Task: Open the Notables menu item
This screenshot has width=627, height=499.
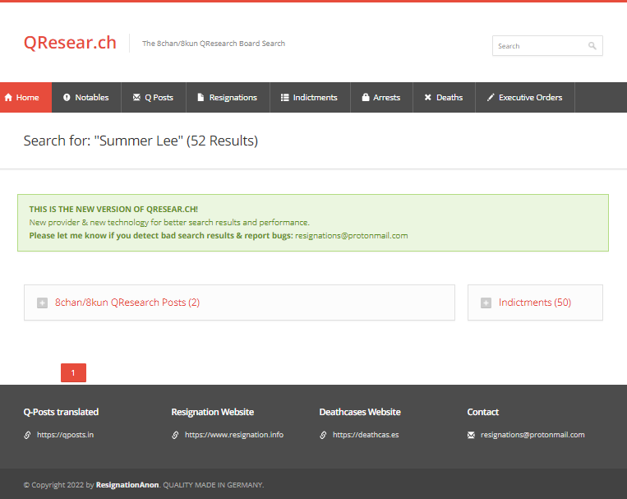Action: point(86,97)
